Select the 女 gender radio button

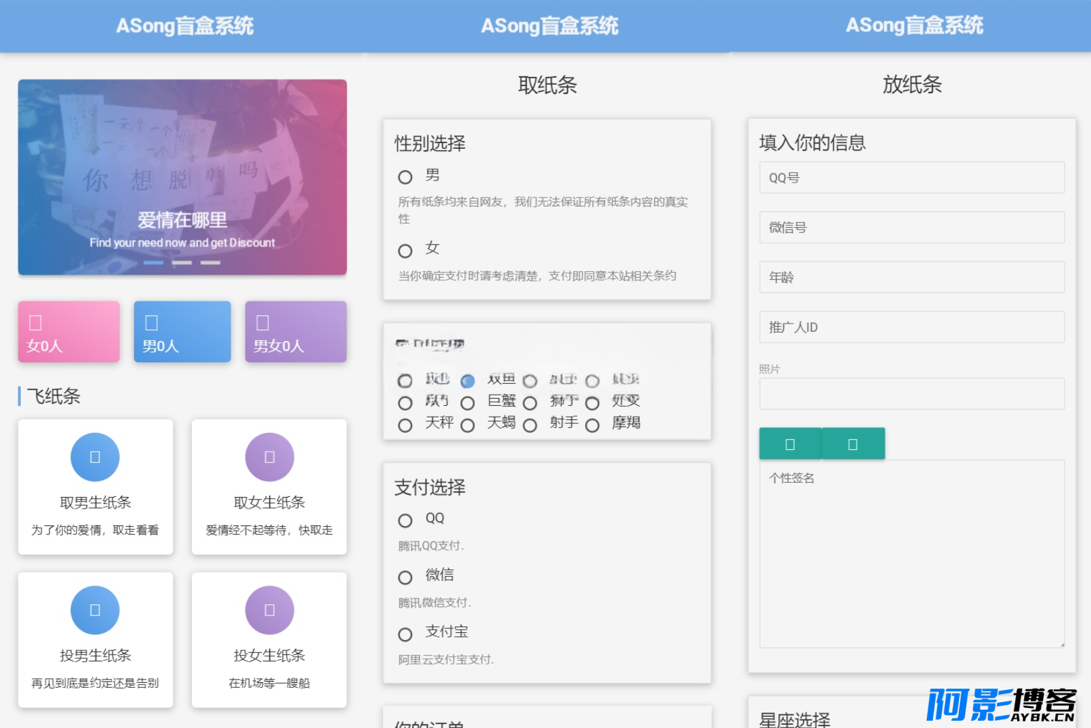405,250
